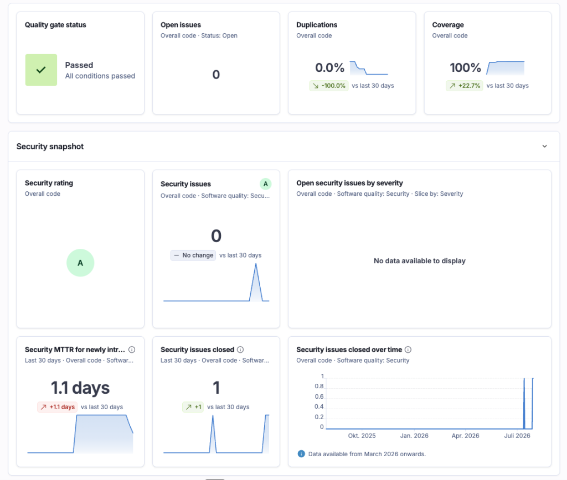
Task: Click the Security MTTR area chart
Action: (80, 434)
